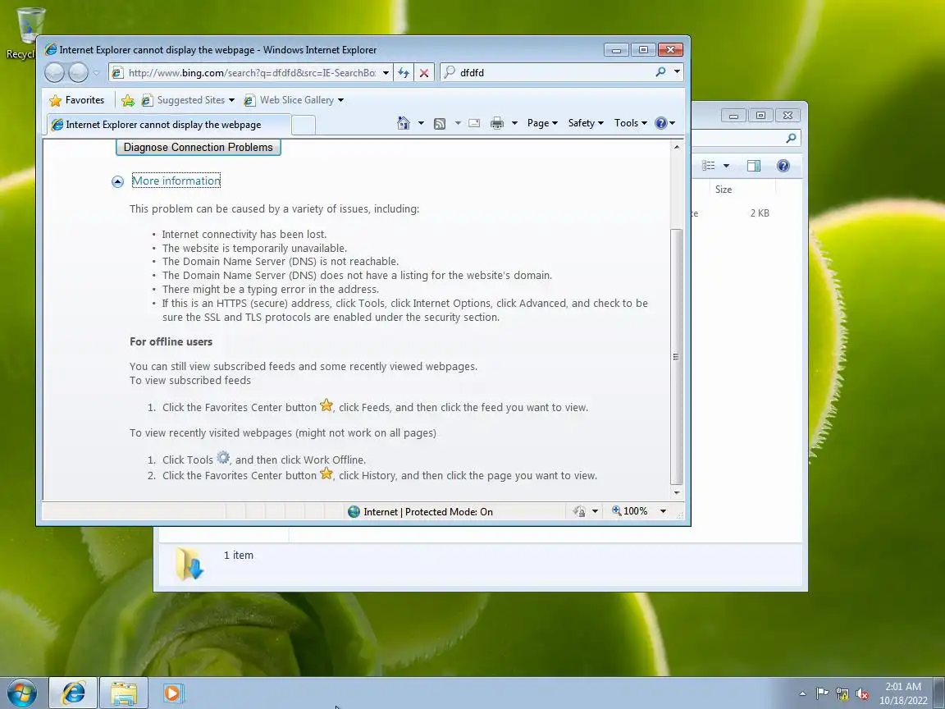Viewport: 945px width, 709px height.
Task: Click the Home page icon
Action: (x=404, y=123)
